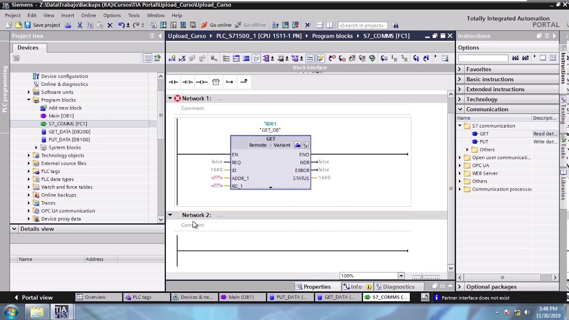Insert an empty box instruction
This screenshot has height=320, width=569.
216,82
